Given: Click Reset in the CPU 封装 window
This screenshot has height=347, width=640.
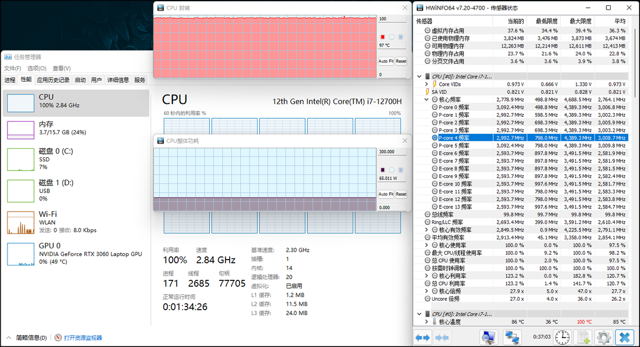Looking at the screenshot, I should coord(401,61).
